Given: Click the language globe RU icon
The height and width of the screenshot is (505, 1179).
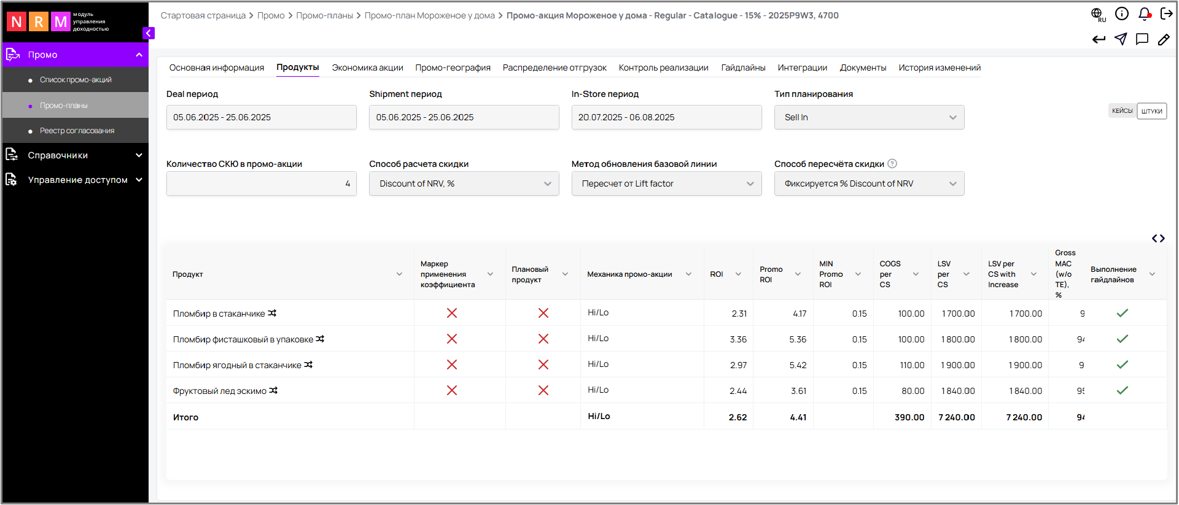Looking at the screenshot, I should pyautogui.click(x=1097, y=14).
